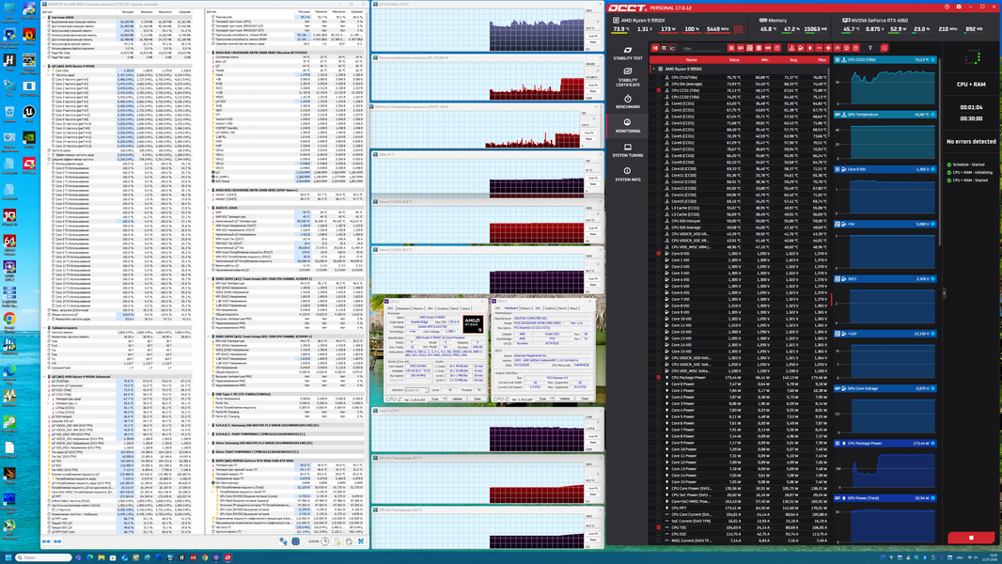Open the System Tuning section in OCCT
Screen dimensions: 1002x564
coord(628,150)
